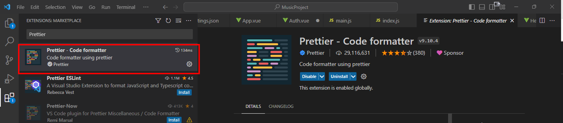563x123 pixels.
Task: Switch to the CHANGELOG tab
Action: (281, 106)
